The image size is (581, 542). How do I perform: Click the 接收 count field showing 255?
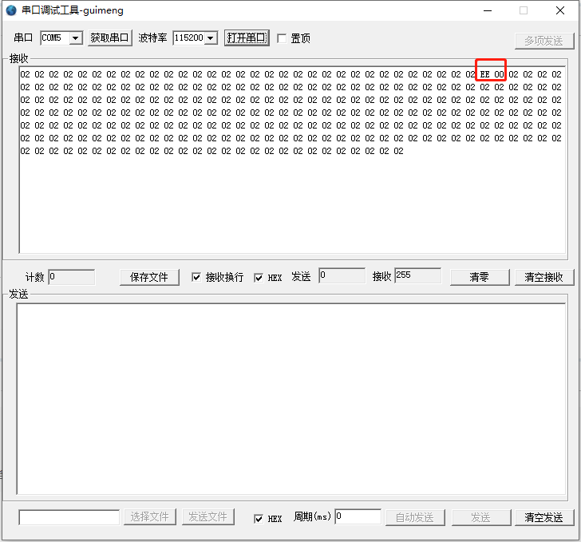coord(417,276)
